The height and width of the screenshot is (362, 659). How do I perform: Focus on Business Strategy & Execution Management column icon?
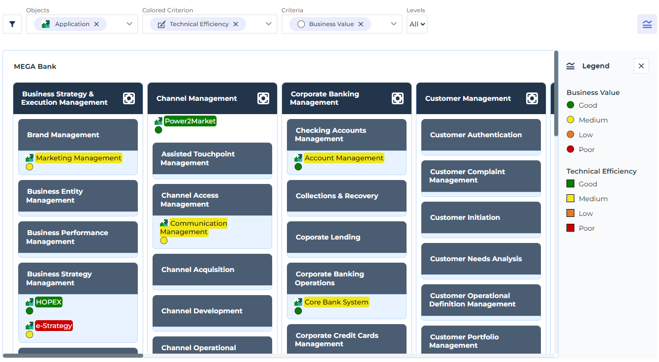coord(129,98)
